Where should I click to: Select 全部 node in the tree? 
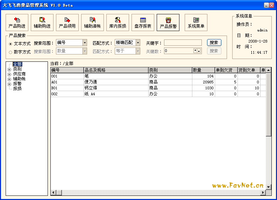click(17, 64)
